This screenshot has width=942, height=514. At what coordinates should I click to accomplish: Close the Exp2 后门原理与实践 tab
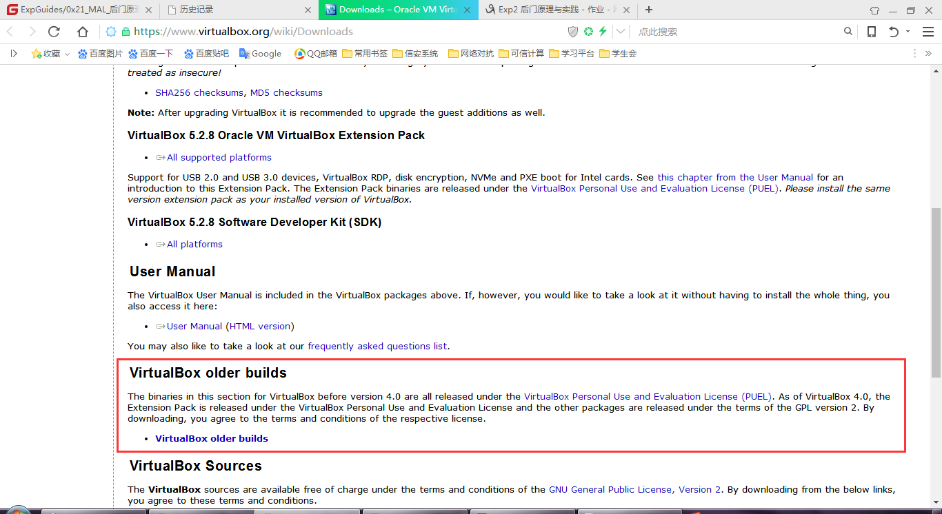(627, 10)
